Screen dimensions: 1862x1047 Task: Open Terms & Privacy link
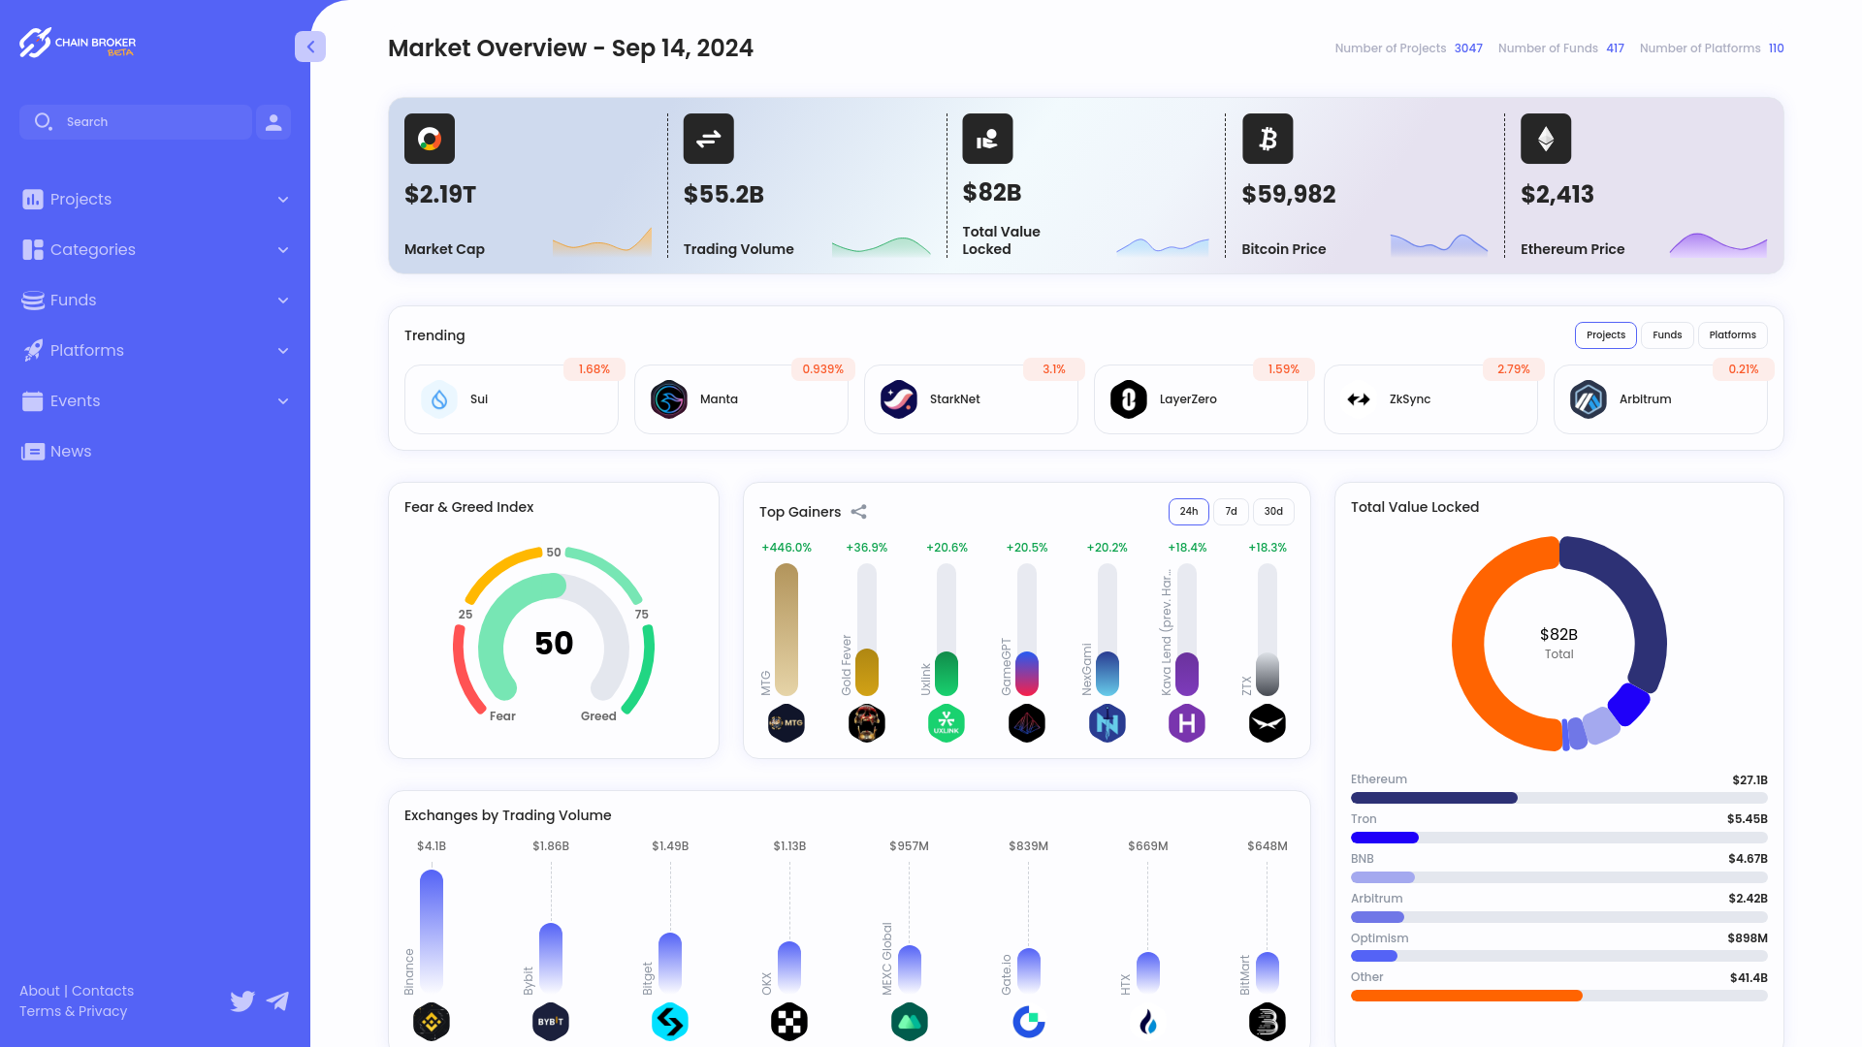(x=74, y=1011)
